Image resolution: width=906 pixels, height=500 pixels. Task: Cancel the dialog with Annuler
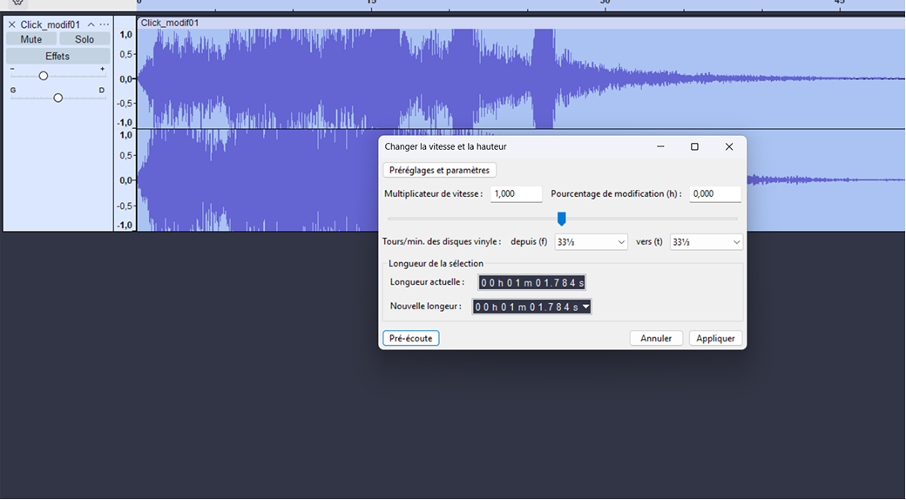click(x=656, y=338)
